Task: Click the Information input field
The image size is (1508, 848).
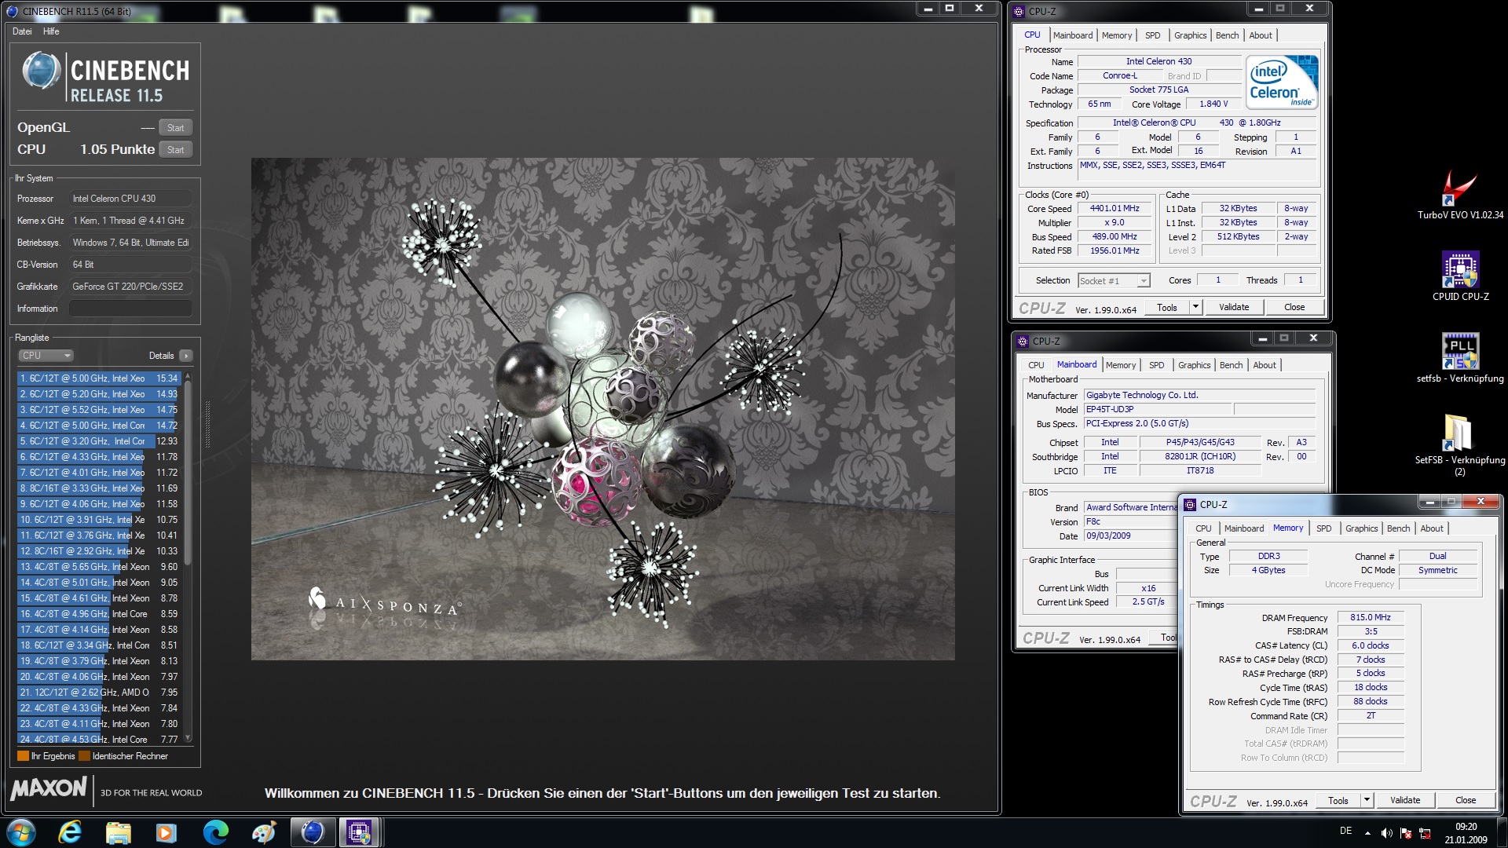Action: 130,309
